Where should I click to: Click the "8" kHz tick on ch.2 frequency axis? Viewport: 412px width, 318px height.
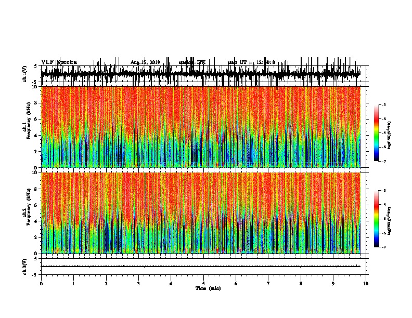36,189
